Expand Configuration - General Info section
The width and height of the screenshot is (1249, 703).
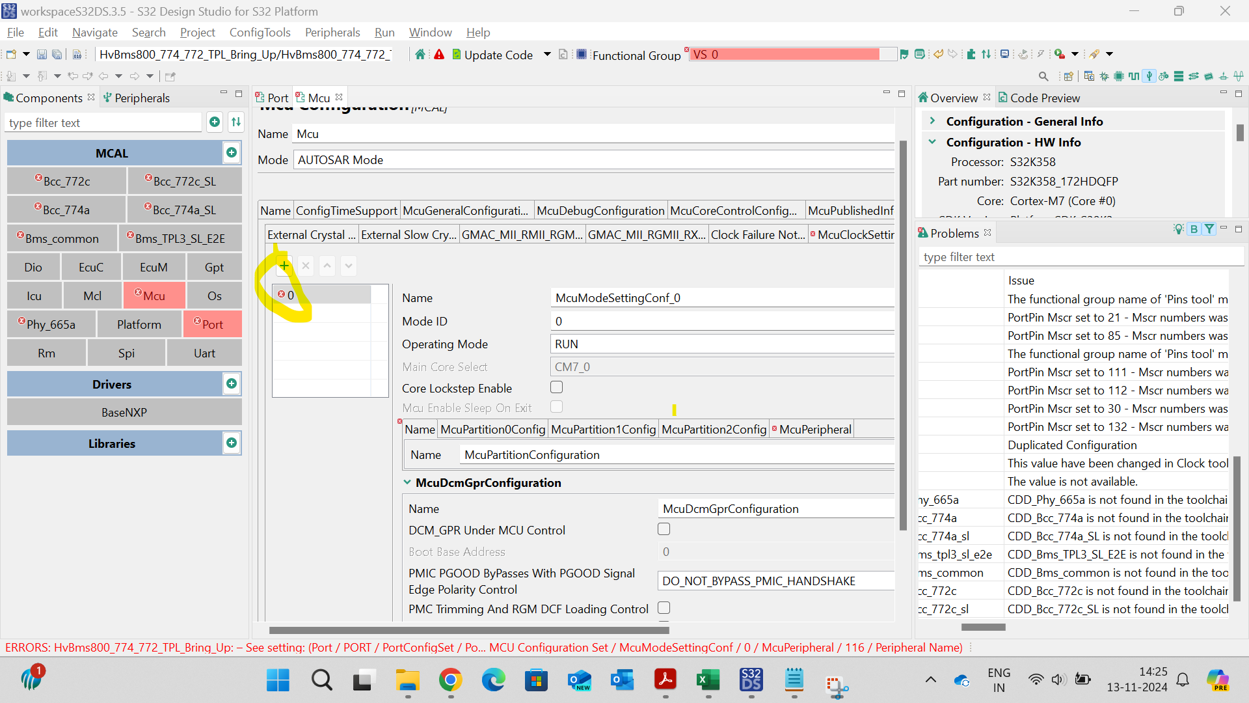coord(932,121)
